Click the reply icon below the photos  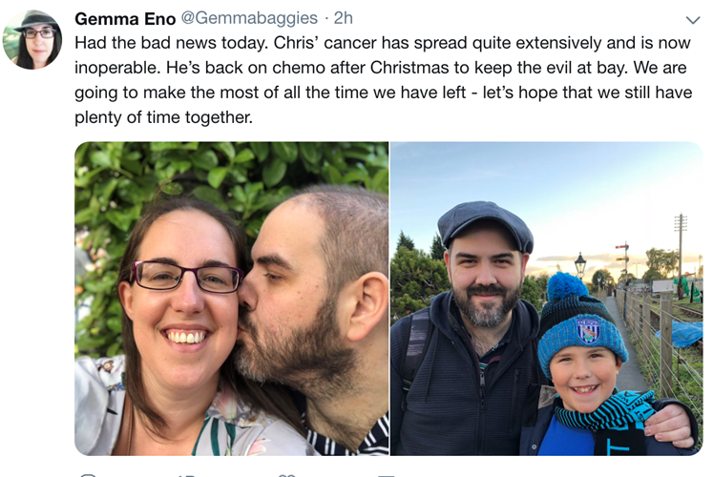coord(89,475)
